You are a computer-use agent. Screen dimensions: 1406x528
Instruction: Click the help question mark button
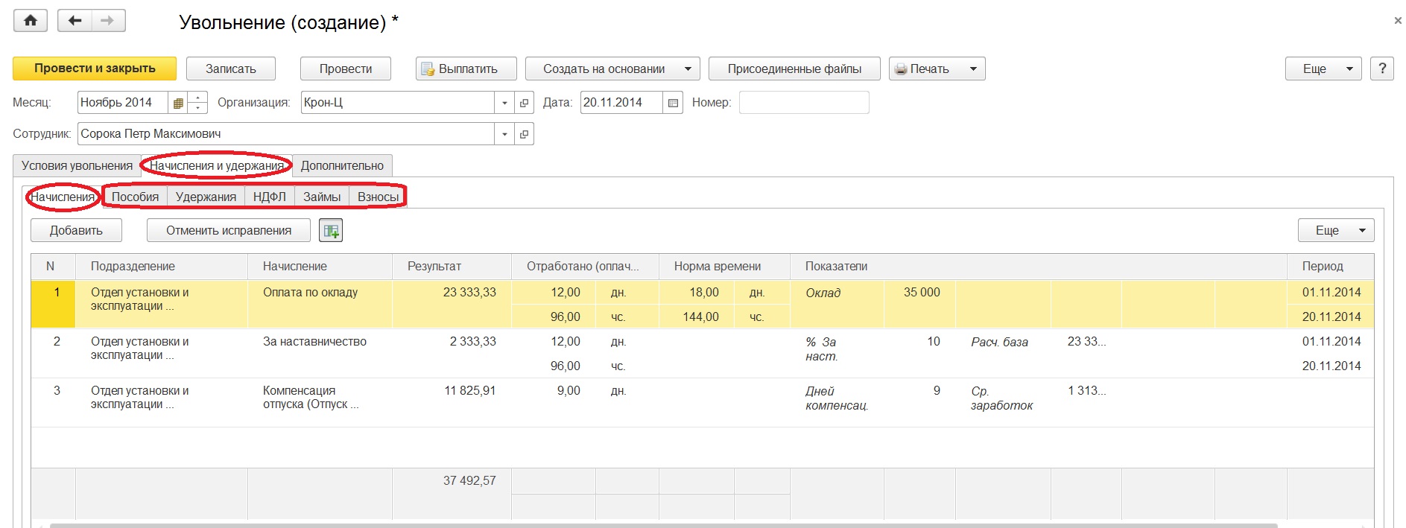1382,69
